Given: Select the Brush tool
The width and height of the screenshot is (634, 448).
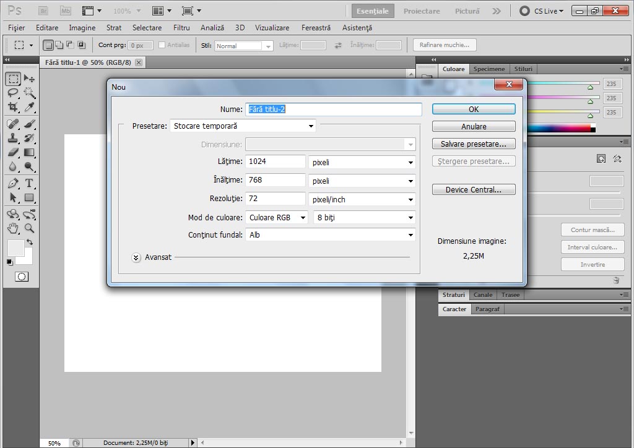Looking at the screenshot, I should pos(29,123).
